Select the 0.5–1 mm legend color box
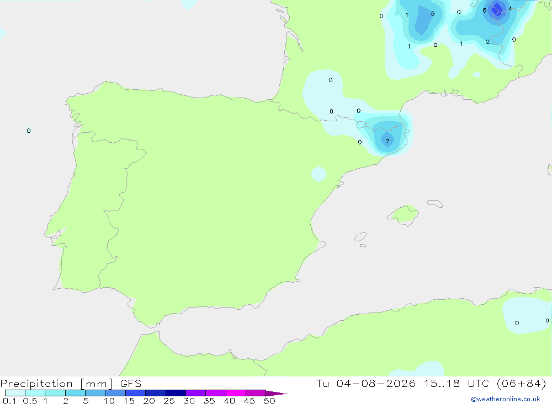This screenshot has width=552, height=404. (35, 393)
